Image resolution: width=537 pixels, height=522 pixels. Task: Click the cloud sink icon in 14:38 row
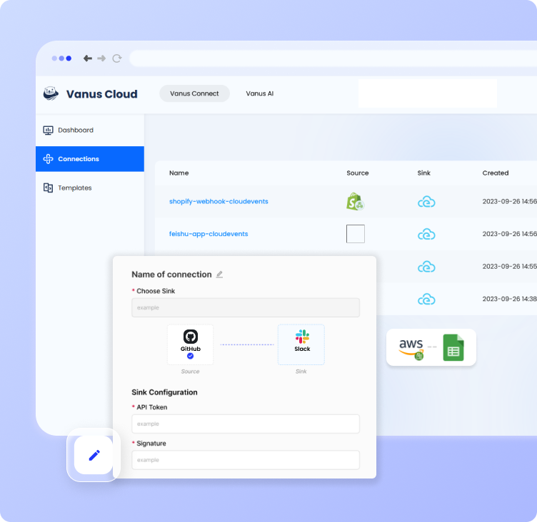(x=426, y=300)
